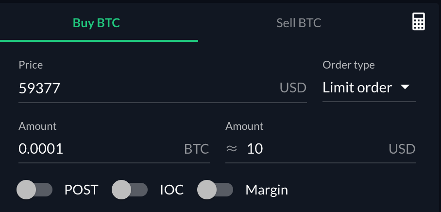
Task: Click the dropdown arrow beside Limit order
Action: (405, 87)
